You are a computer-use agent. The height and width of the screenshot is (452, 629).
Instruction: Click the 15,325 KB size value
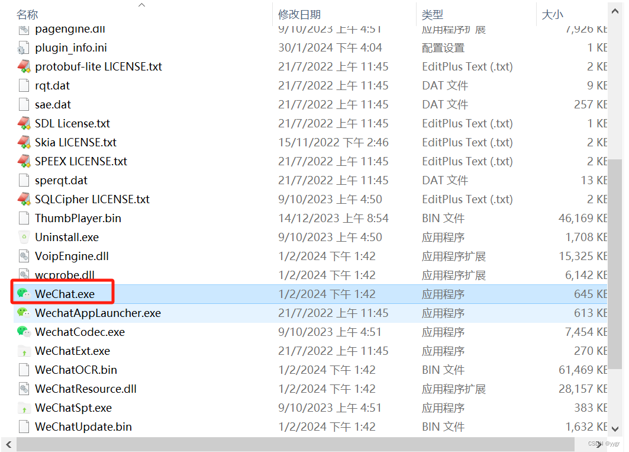pos(582,256)
